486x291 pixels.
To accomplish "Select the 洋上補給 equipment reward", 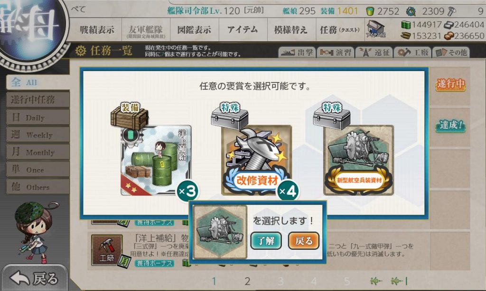I will pyautogui.click(x=156, y=160).
